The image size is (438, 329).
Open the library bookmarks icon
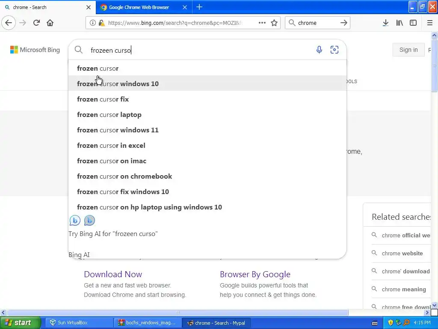(400, 23)
